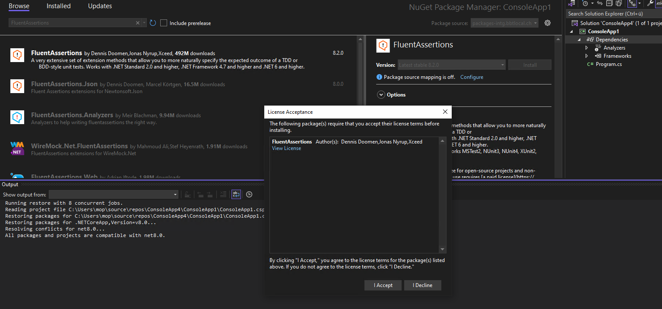
Task: Click Clear All icon in Output toolbar
Action: click(x=223, y=194)
